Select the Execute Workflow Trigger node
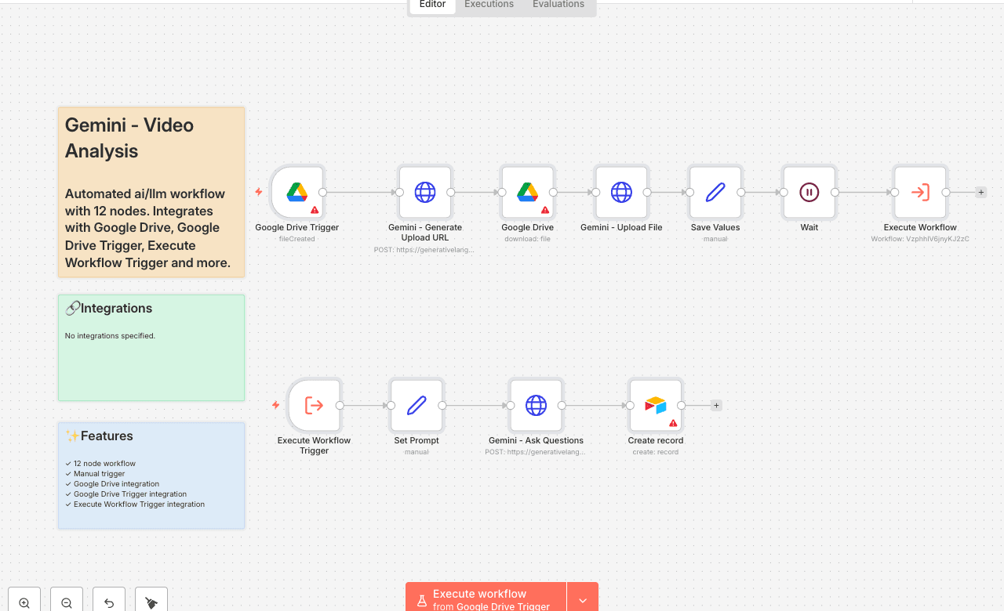This screenshot has height=611, width=1004. (x=314, y=405)
